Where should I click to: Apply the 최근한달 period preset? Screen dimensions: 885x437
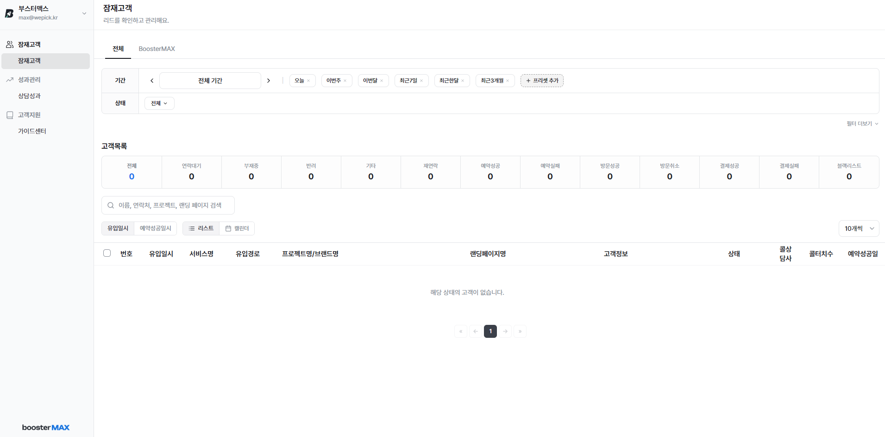(x=449, y=81)
